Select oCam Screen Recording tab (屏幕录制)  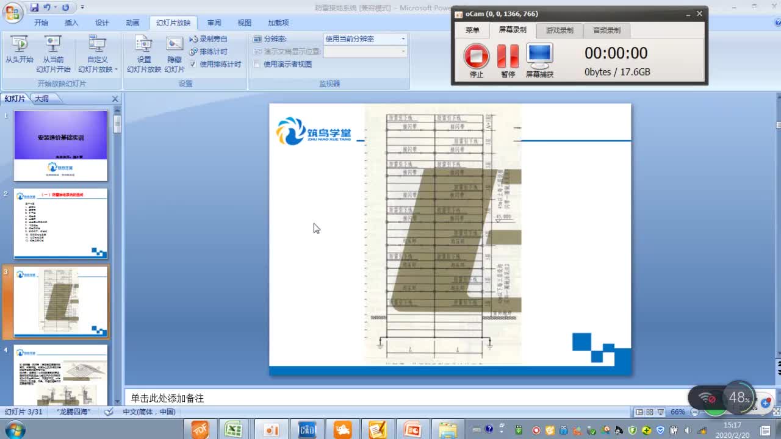(x=513, y=29)
